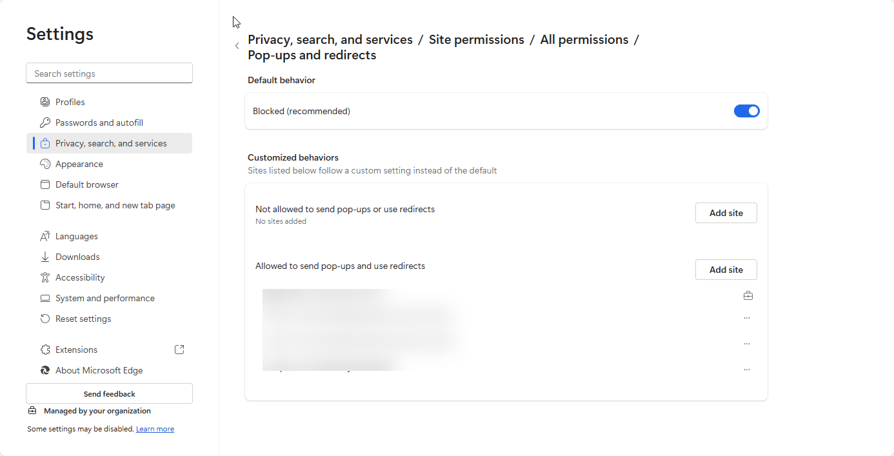Open more actions for third allowed site
Screen dimensions: 894x456
point(747,344)
